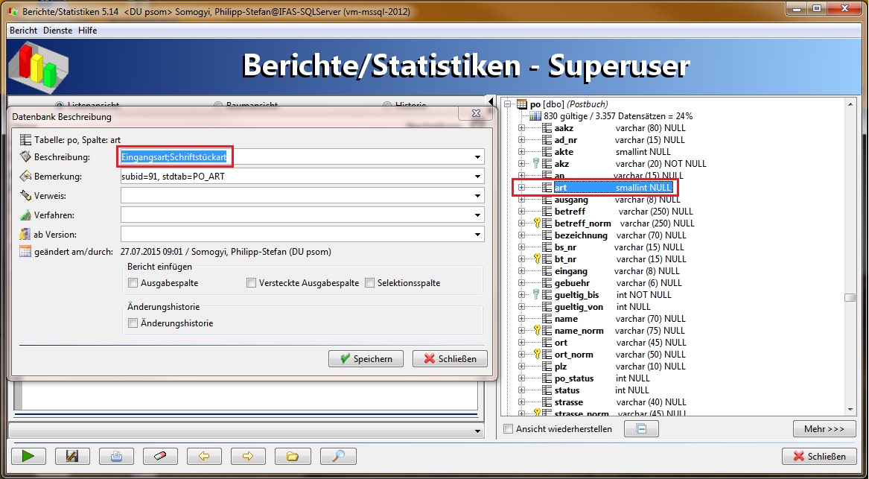Click the printer icon in bottom toolbar
Viewport: 869px width, 479px height.
point(116,456)
